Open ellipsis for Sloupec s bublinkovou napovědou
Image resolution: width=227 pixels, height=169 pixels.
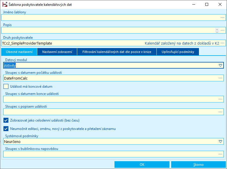(220, 154)
